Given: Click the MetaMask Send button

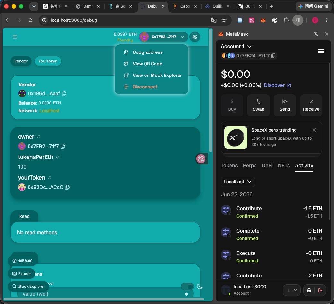Looking at the screenshot, I should pyautogui.click(x=285, y=106).
